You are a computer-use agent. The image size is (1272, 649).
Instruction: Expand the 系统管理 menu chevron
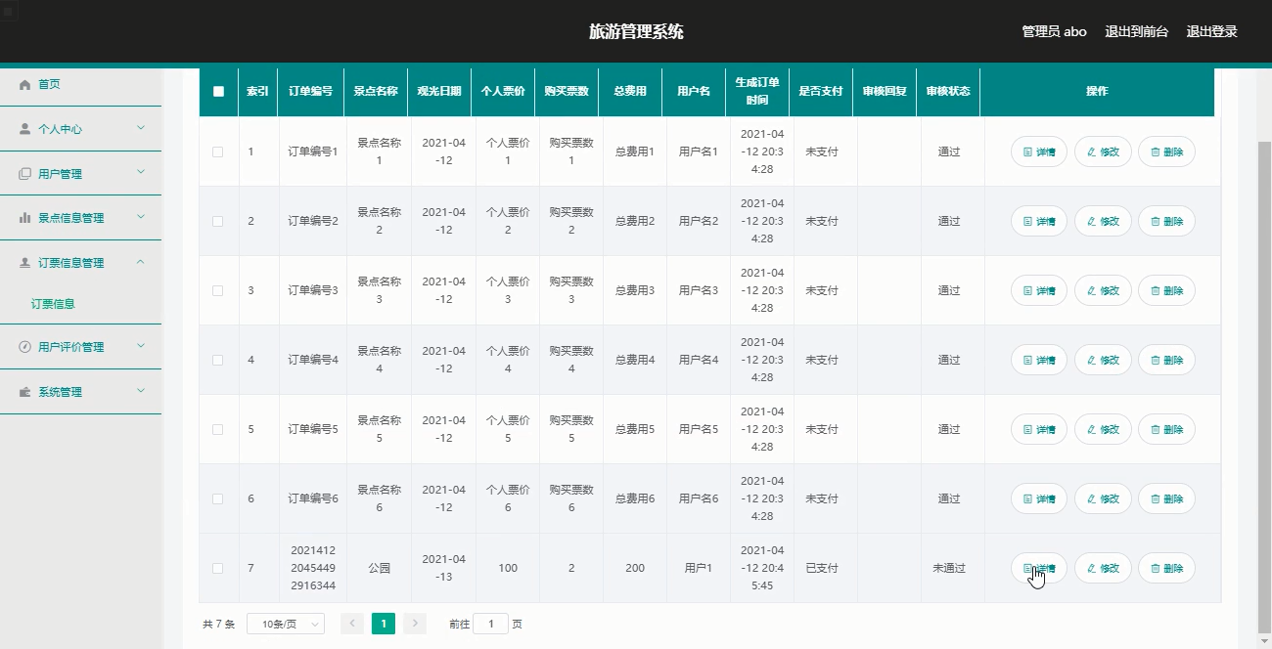tap(141, 391)
